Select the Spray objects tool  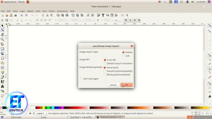coord(2,91)
